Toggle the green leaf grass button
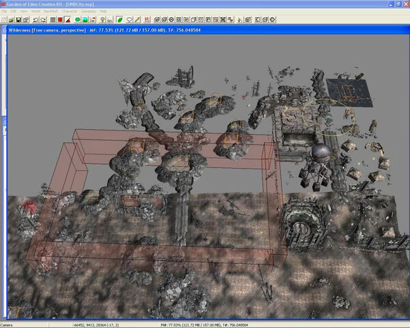This screenshot has width=410, height=328. 120,20
